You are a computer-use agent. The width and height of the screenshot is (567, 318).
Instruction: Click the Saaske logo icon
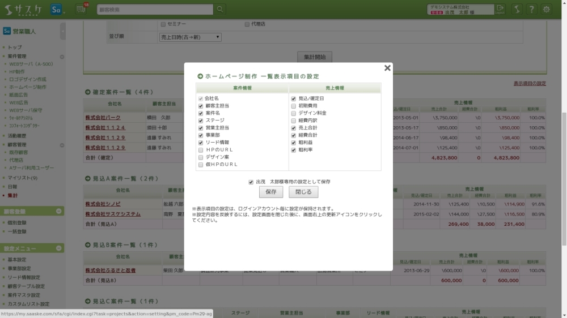tap(22, 10)
